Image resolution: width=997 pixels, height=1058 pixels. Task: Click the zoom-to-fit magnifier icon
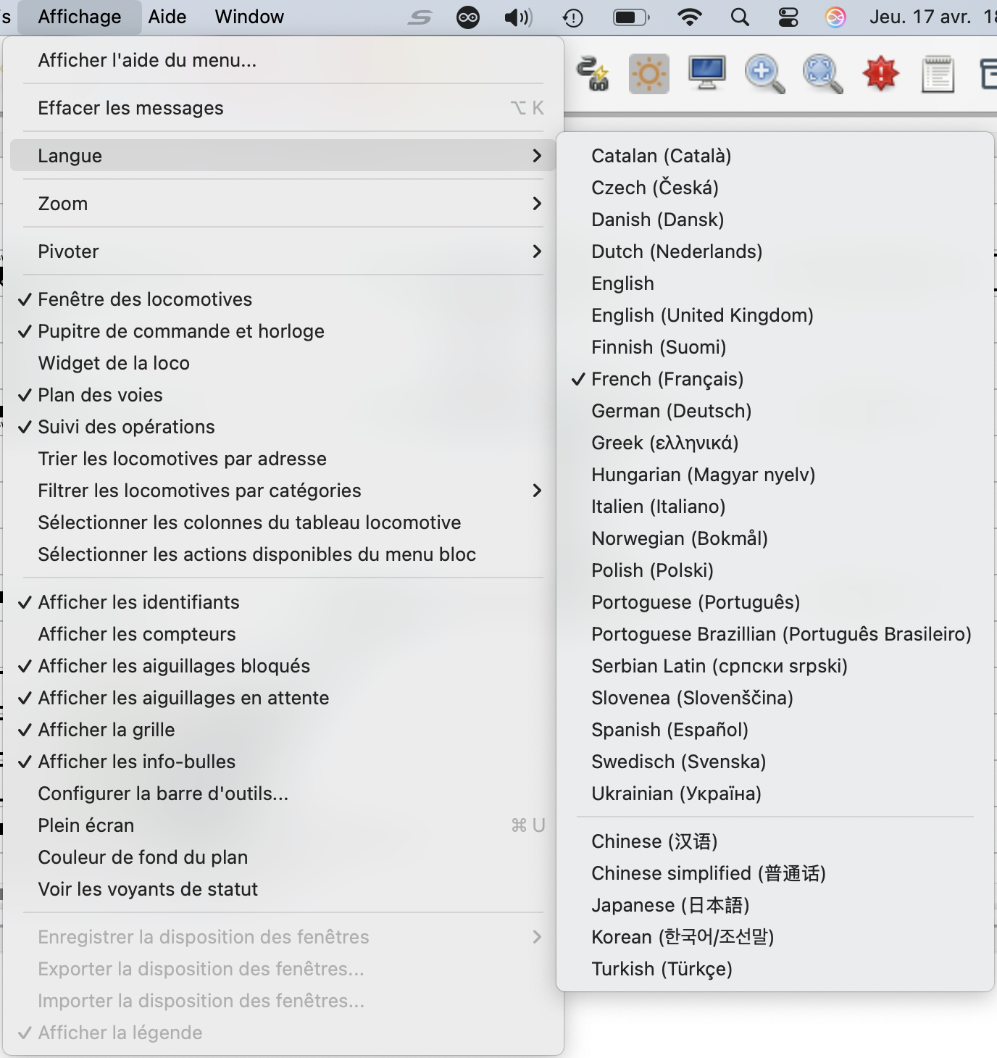tap(822, 74)
